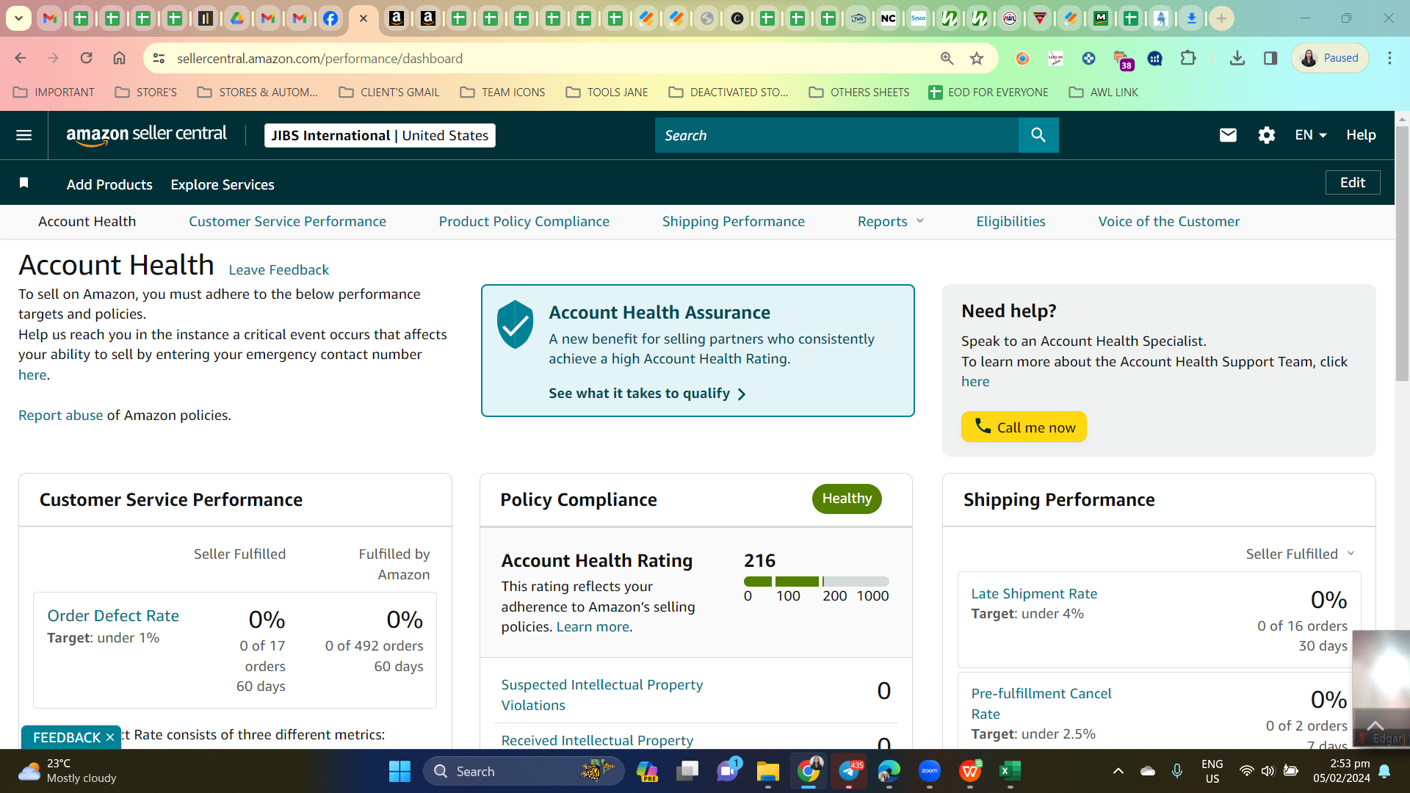The width and height of the screenshot is (1410, 793).
Task: Open the IMPORTANT bookmarks folder
Action: (54, 92)
